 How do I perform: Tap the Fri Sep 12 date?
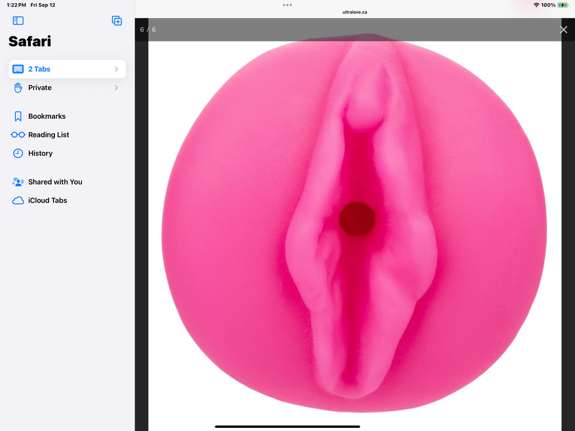point(43,5)
